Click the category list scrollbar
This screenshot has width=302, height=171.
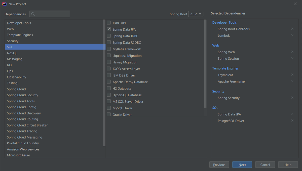[104, 83]
